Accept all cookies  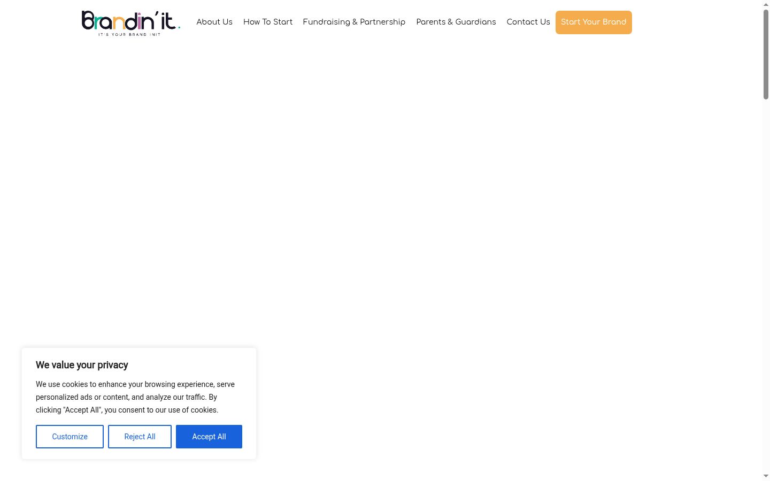tap(209, 437)
